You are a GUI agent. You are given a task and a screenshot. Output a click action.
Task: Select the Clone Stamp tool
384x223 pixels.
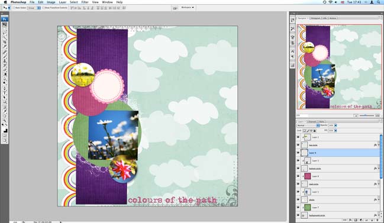click(5, 61)
